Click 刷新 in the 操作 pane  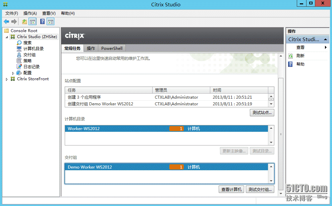tap(300, 56)
